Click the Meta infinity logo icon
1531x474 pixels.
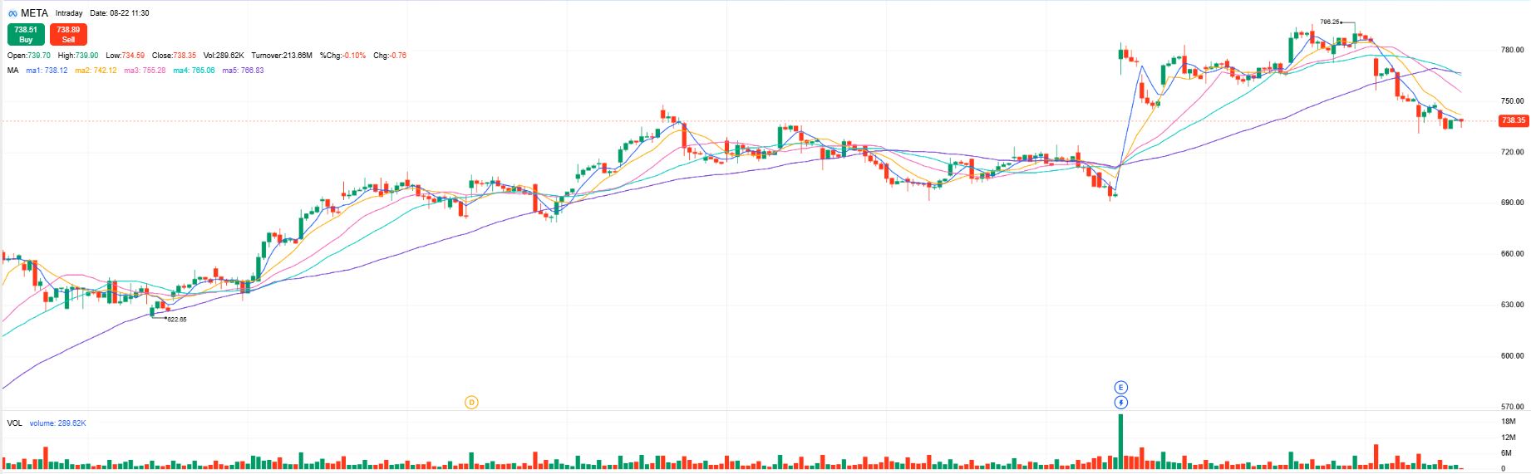[12, 13]
